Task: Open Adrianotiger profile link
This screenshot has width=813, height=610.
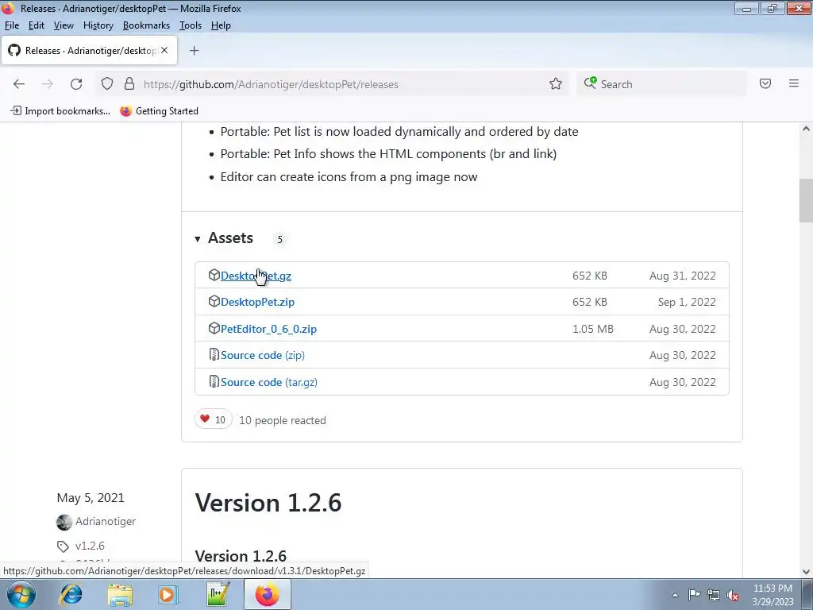Action: pyautogui.click(x=106, y=521)
